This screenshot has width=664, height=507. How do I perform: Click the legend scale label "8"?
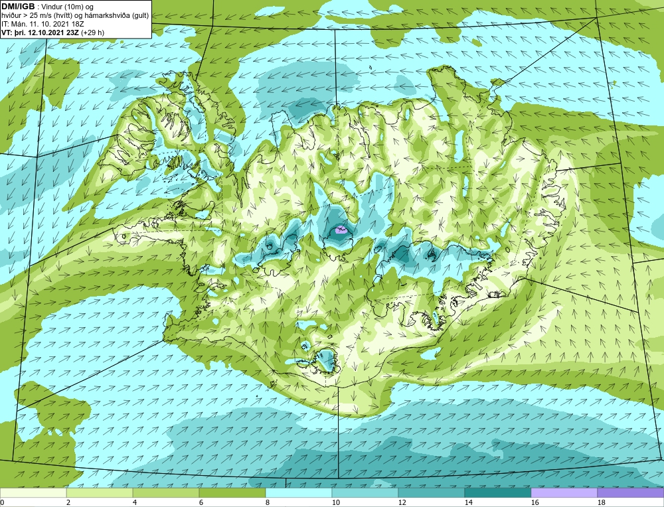click(x=267, y=502)
